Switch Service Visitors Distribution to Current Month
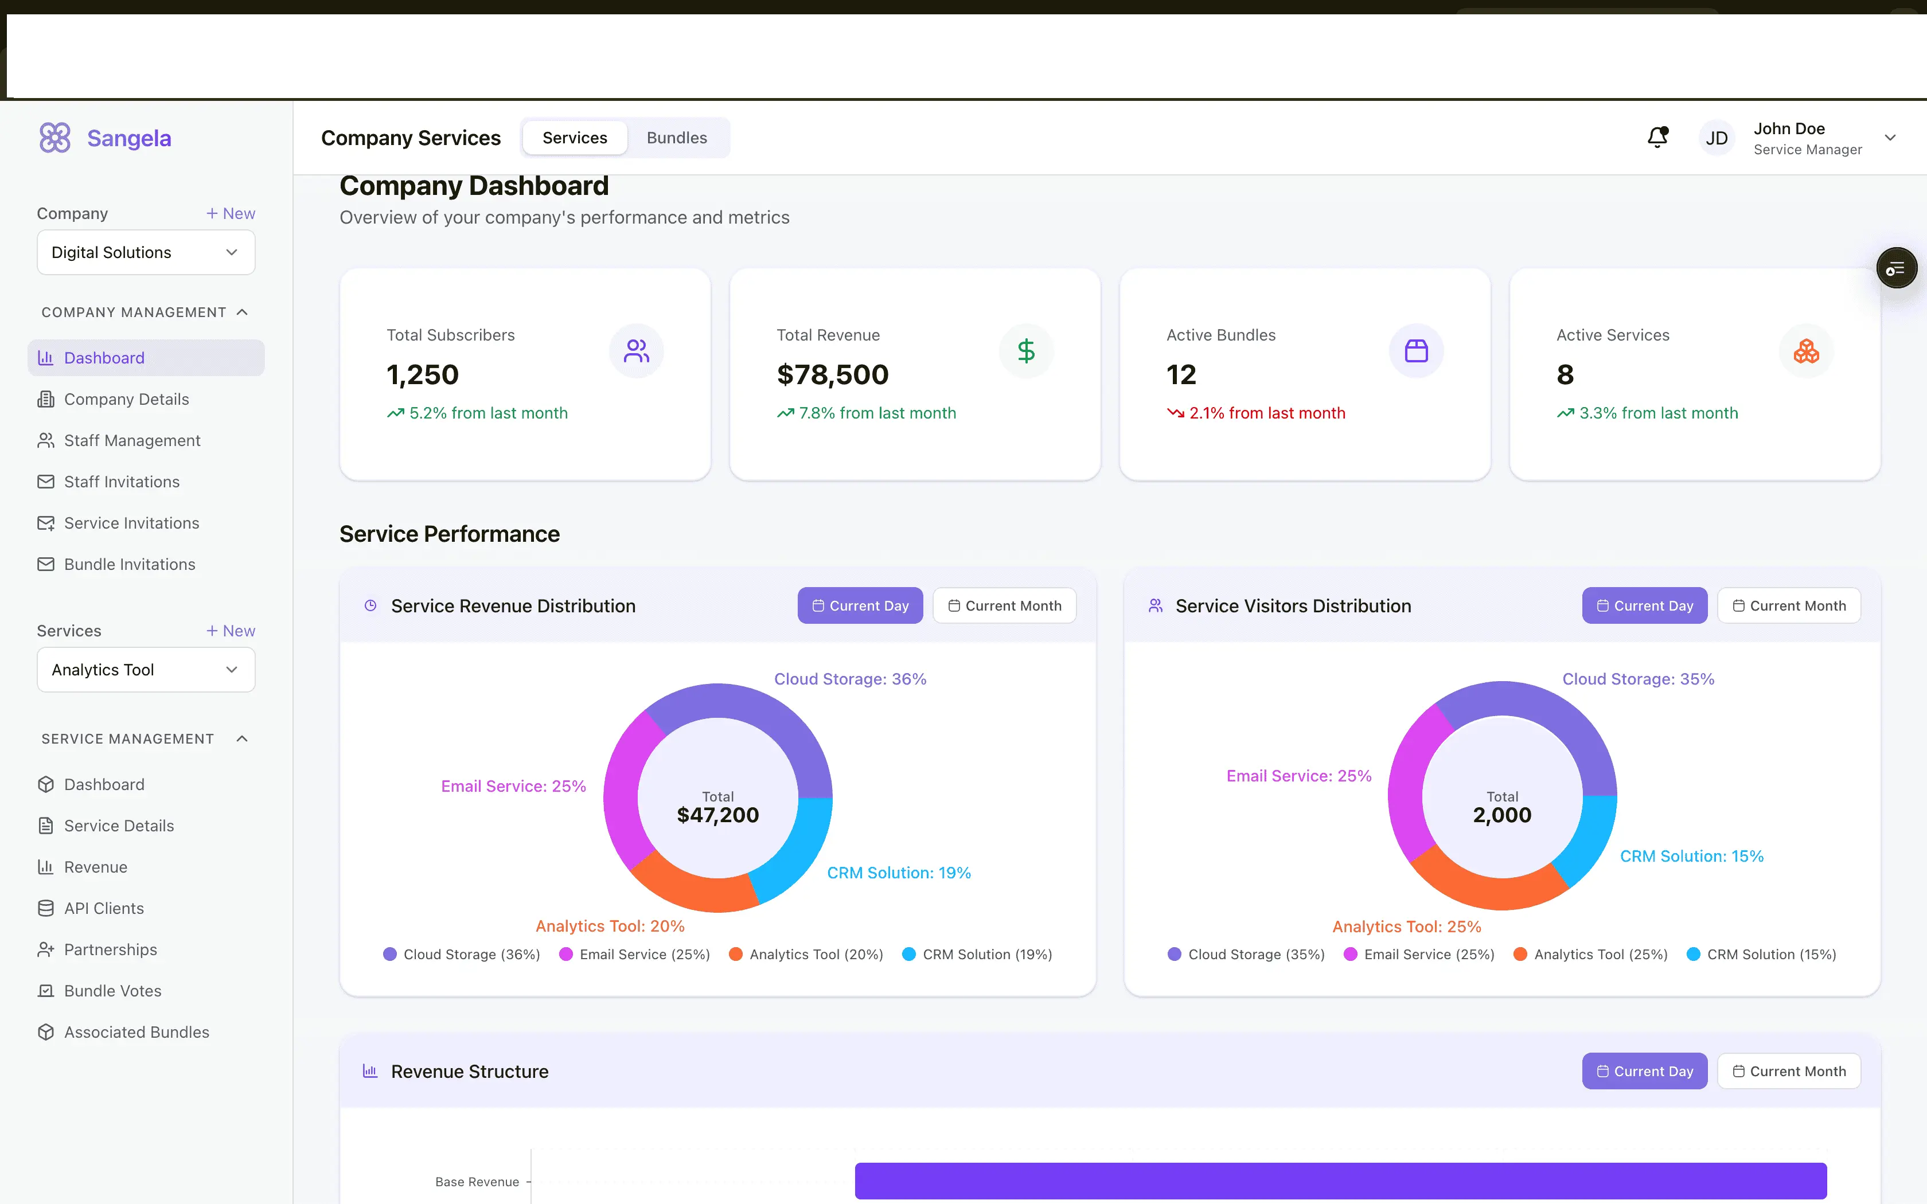The width and height of the screenshot is (1927, 1204). tap(1788, 606)
